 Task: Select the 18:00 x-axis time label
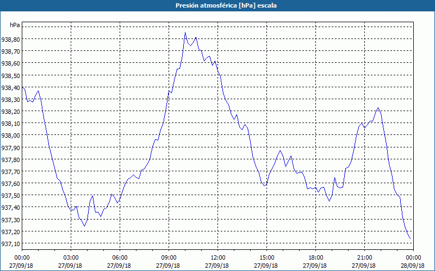(315, 257)
